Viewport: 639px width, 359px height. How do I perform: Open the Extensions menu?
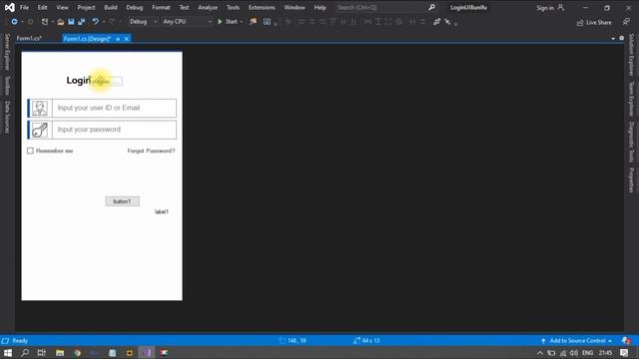click(x=262, y=7)
